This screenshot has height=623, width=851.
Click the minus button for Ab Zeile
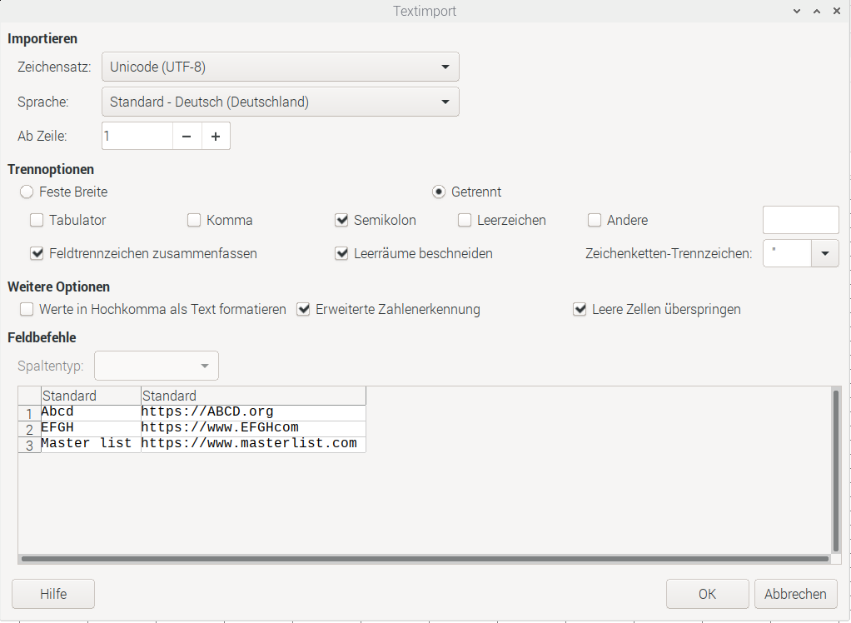[187, 136]
